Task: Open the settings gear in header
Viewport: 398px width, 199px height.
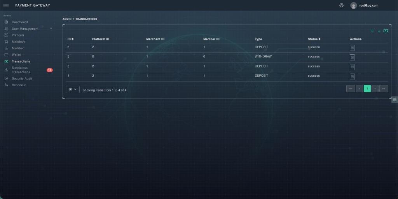Action: click(341, 5)
